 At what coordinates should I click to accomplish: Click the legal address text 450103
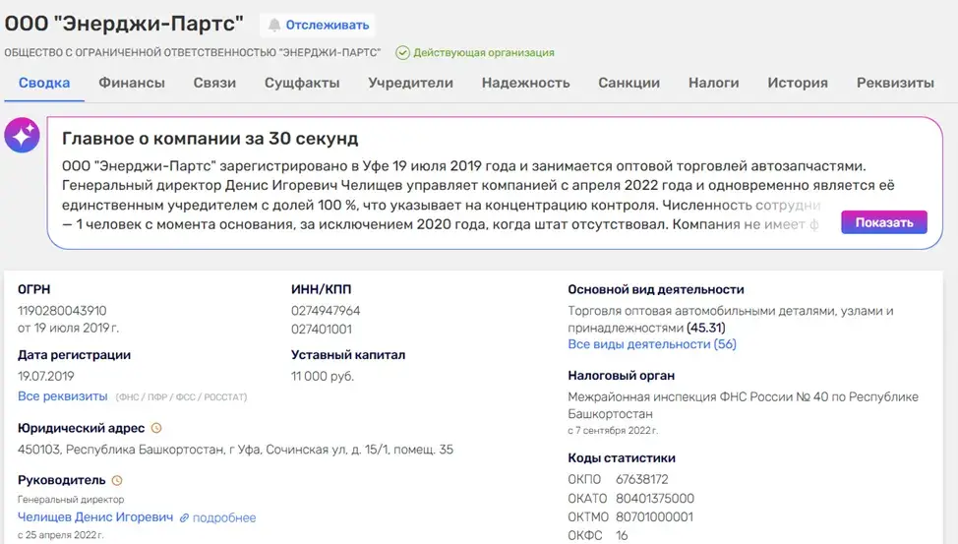coord(235,450)
